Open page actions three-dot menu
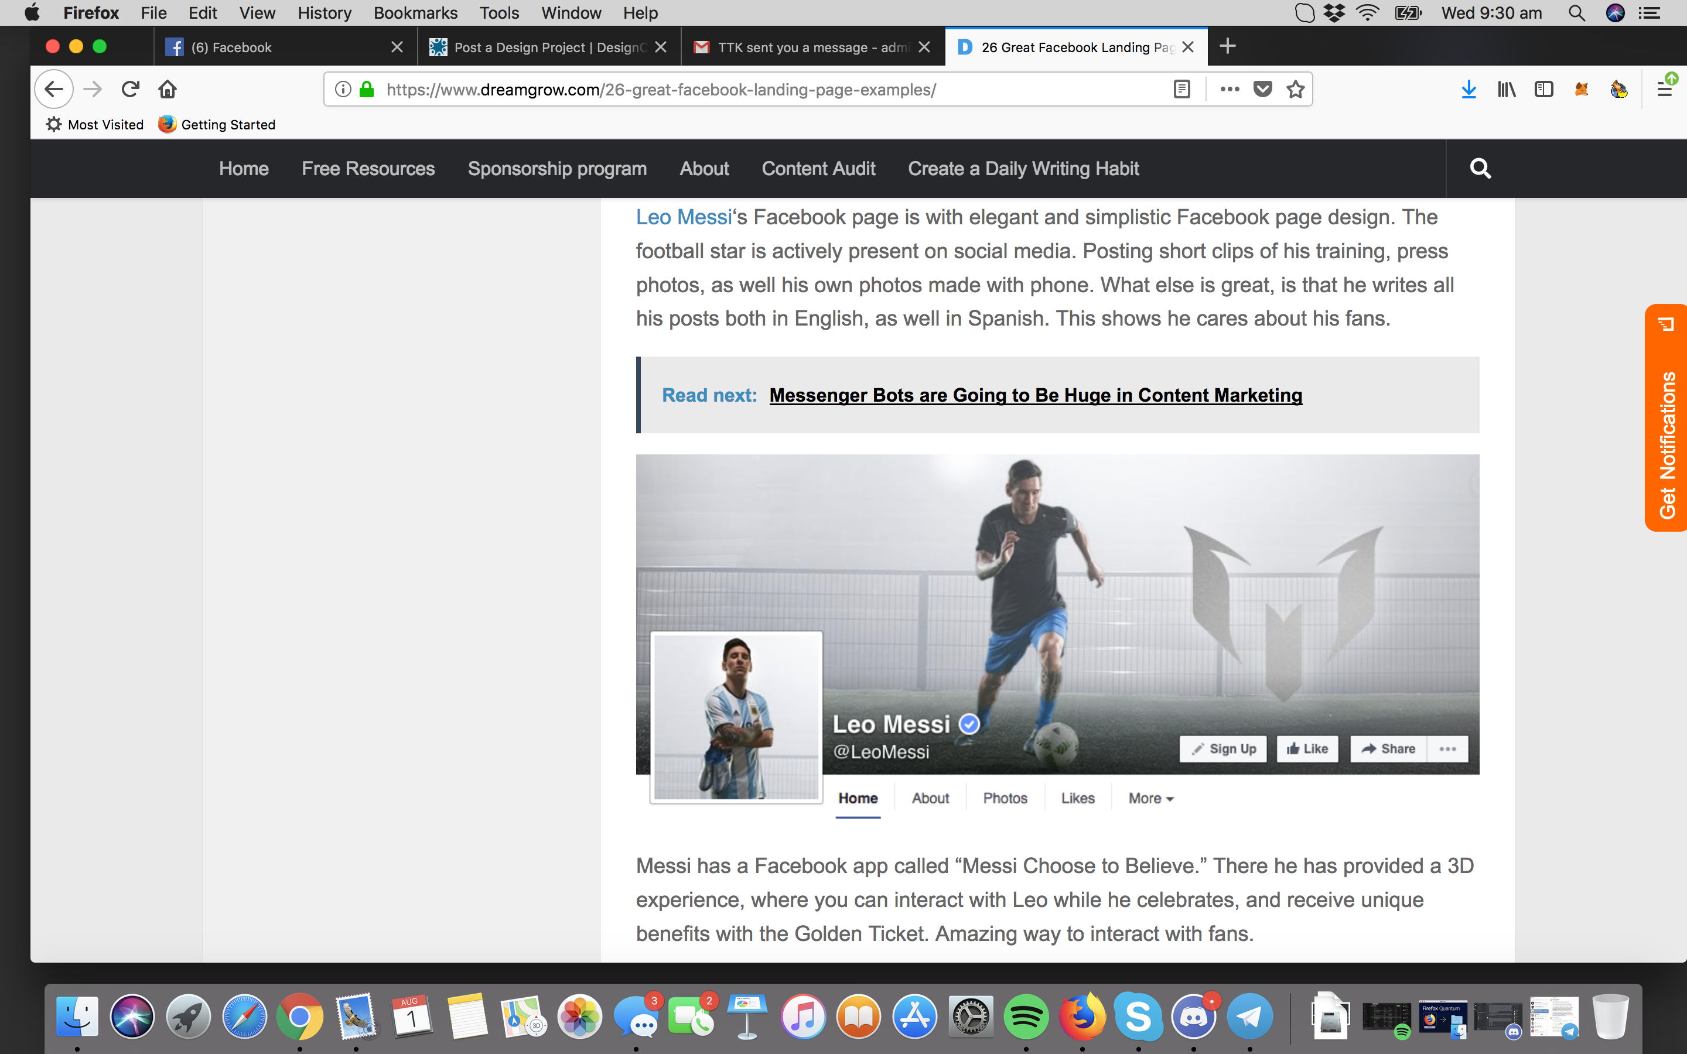1687x1054 pixels. [x=1229, y=89]
